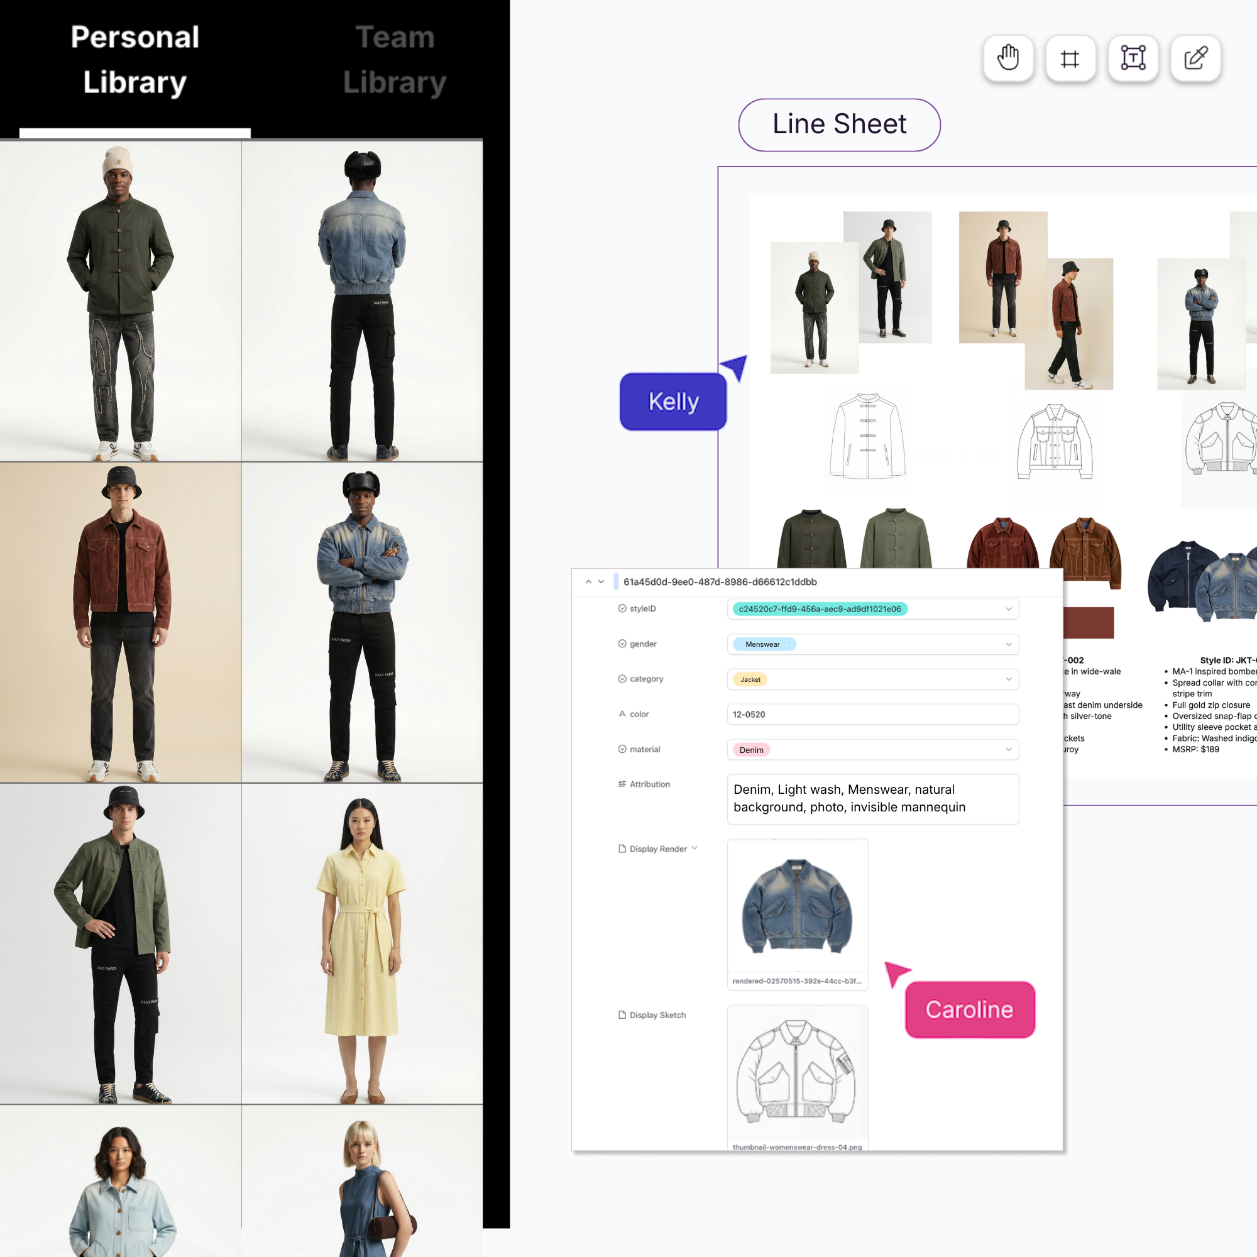Open the material dropdown showing Denim
The image size is (1257, 1257).
pyautogui.click(x=1008, y=750)
